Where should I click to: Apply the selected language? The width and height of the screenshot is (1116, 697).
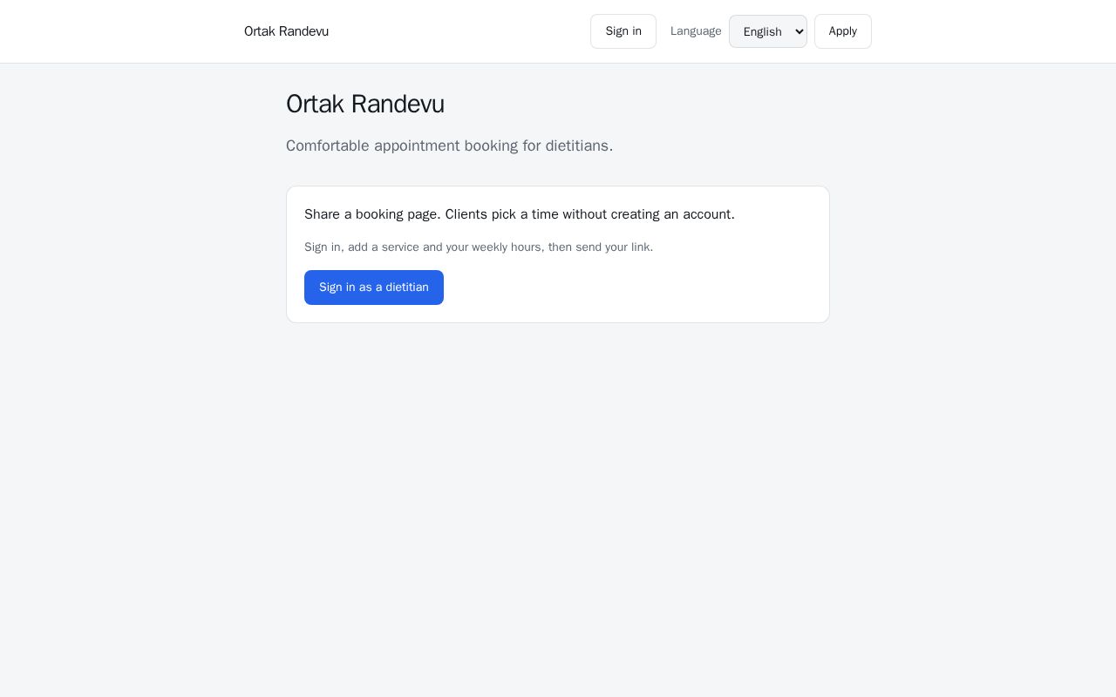(x=842, y=31)
